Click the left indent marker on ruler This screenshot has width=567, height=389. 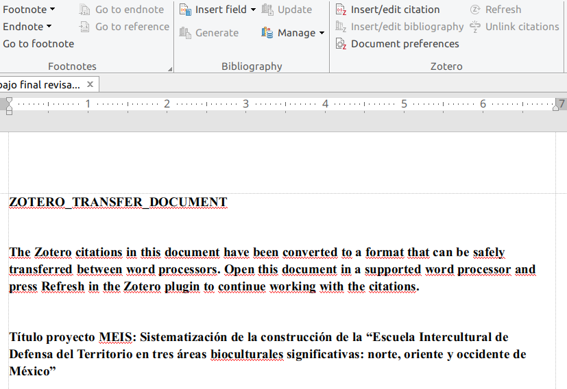pos(9,109)
